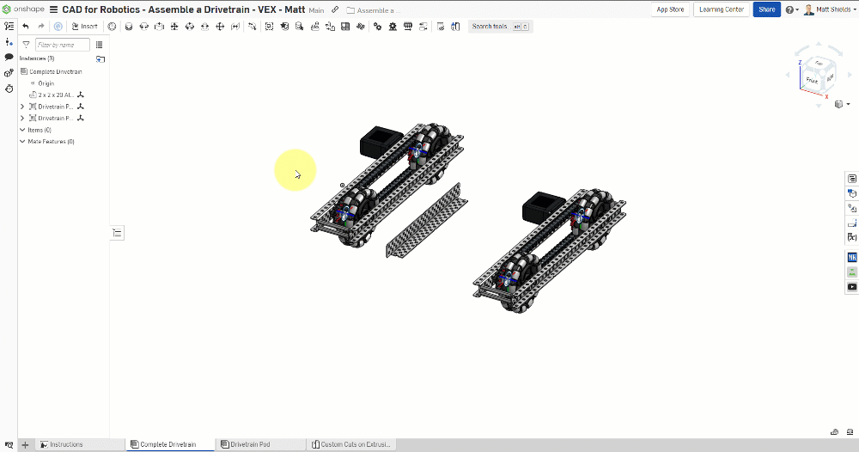
Task: Click the Filter by name field
Action: tap(63, 45)
